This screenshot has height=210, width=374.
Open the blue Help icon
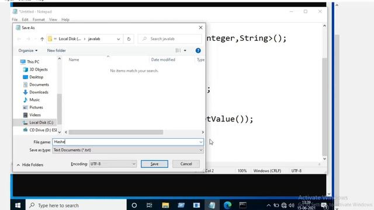[x=198, y=51]
